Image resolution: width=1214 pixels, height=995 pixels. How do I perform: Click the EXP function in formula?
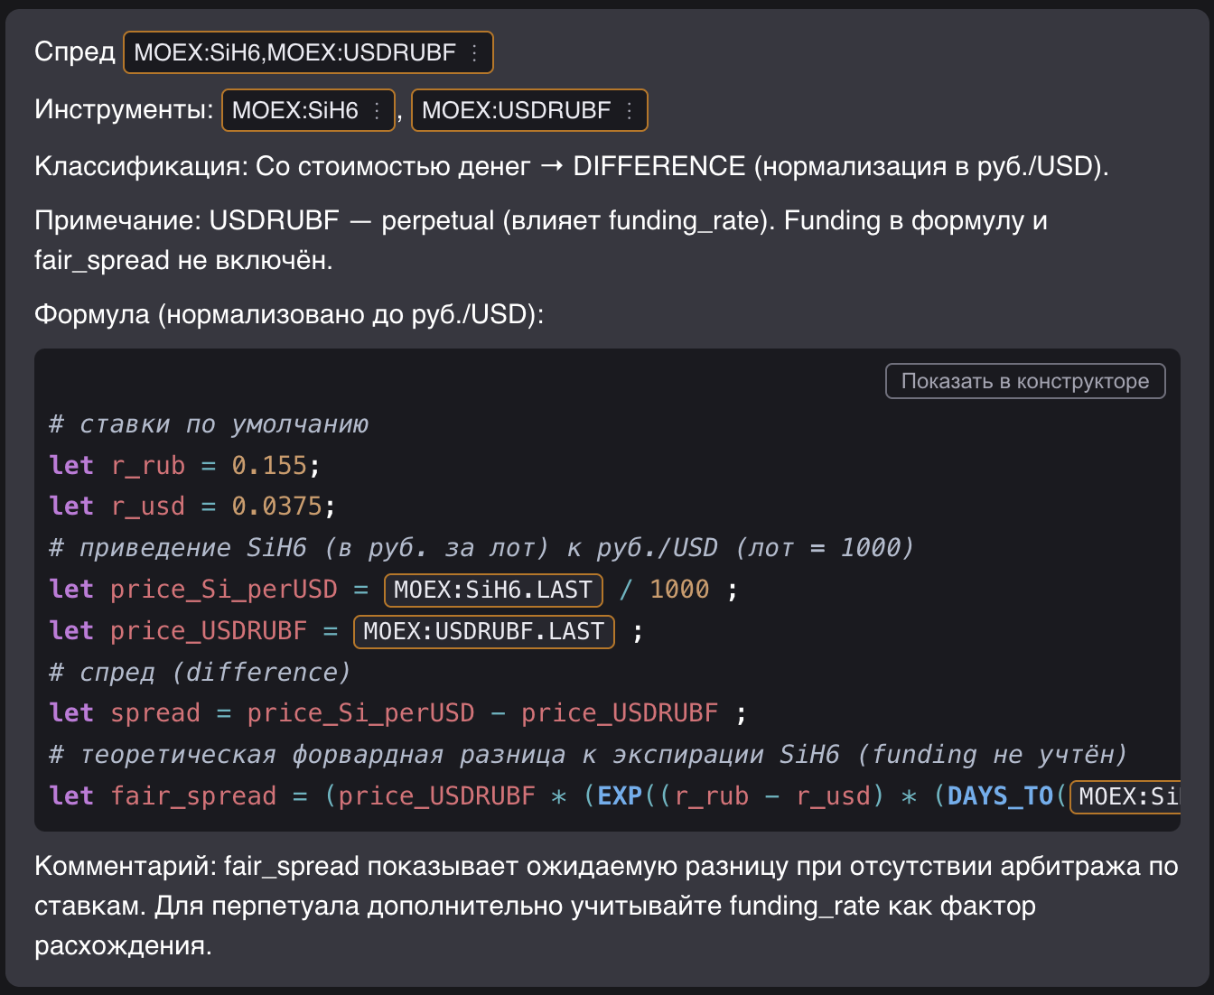tap(620, 796)
